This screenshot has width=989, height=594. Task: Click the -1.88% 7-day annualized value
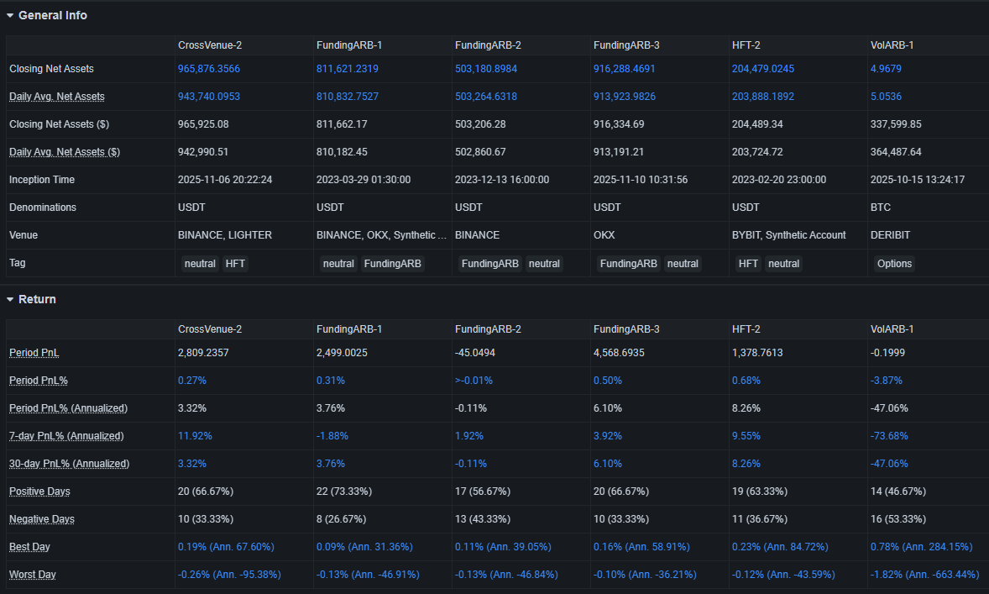[x=332, y=436]
